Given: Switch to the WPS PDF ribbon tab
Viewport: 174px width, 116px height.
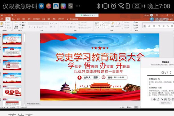Looking at the screenshot, I should tap(61, 19).
